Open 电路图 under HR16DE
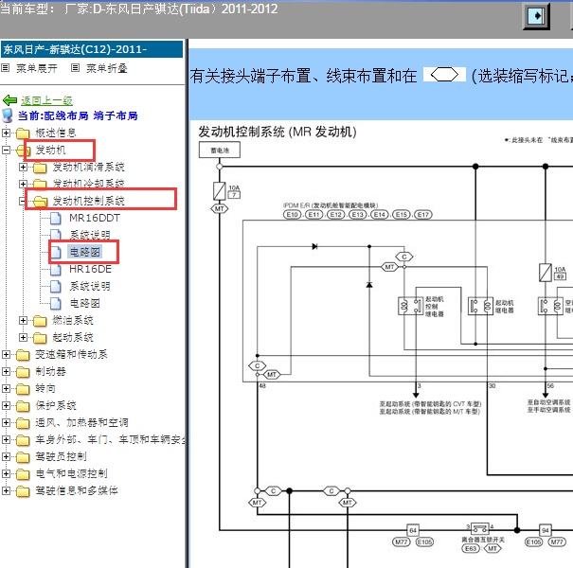Image resolution: width=573 pixels, height=568 pixels. (x=85, y=303)
